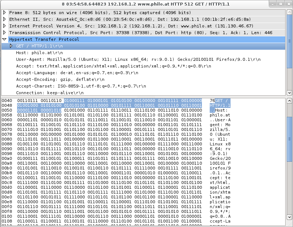The height and width of the screenshot is (227, 293).
Task: Minimize the packet detail window
Action: [x=273, y=4]
